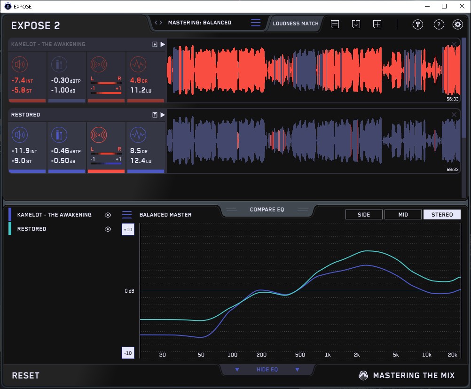Click Kamelot blue color swatch in EQ legend
Image resolution: width=471 pixels, height=389 pixels.
coord(10,214)
